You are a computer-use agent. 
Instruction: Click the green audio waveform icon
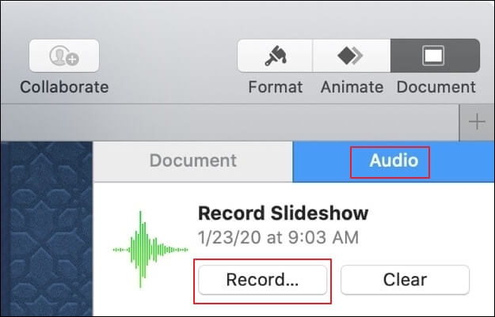tap(150, 250)
